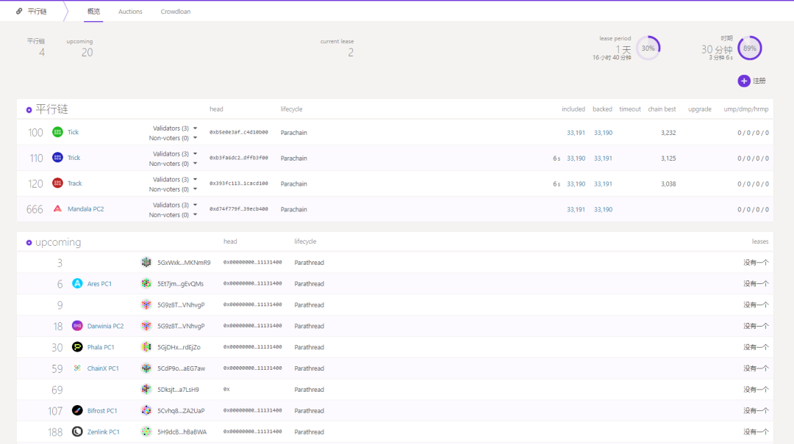Click the blue Trick parachain icon

[58, 157]
